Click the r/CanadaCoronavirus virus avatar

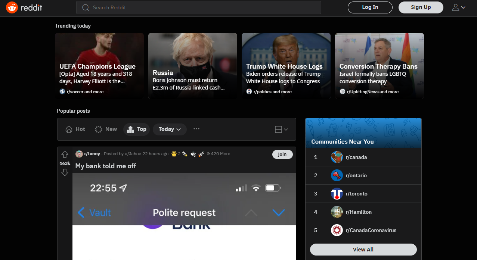coord(337,230)
